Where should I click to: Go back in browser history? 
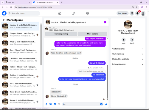pos(3,7)
